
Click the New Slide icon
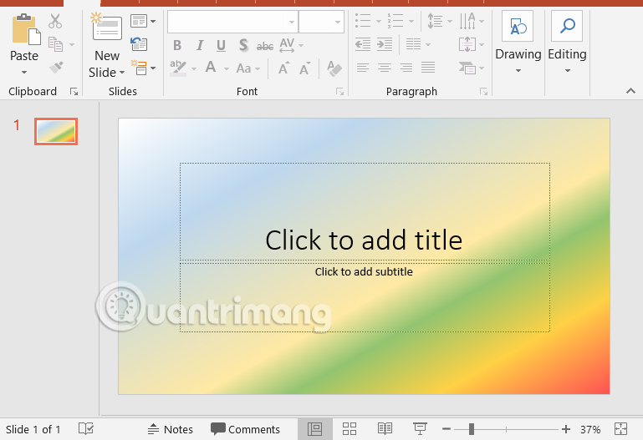pos(106,26)
